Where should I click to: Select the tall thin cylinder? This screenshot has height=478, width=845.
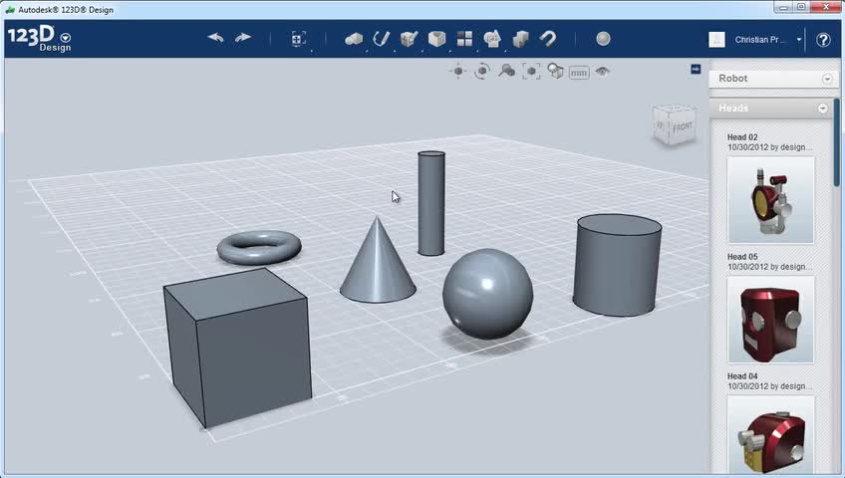tap(431, 203)
